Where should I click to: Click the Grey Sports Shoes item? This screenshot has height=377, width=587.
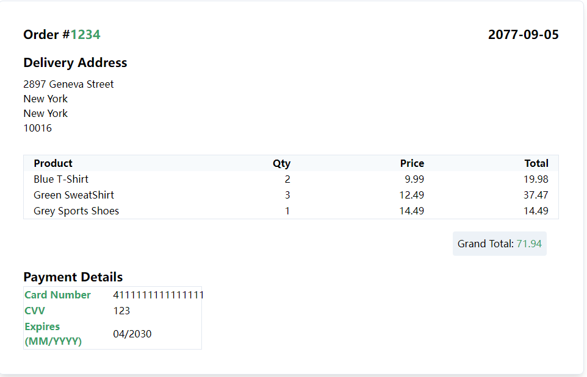76,211
